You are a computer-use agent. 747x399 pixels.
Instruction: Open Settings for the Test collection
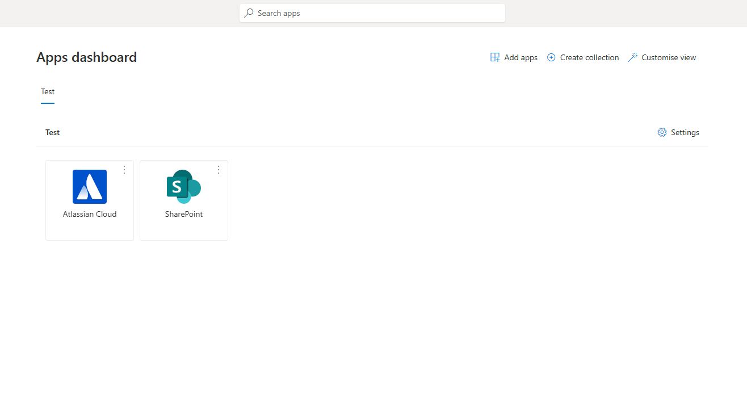678,132
